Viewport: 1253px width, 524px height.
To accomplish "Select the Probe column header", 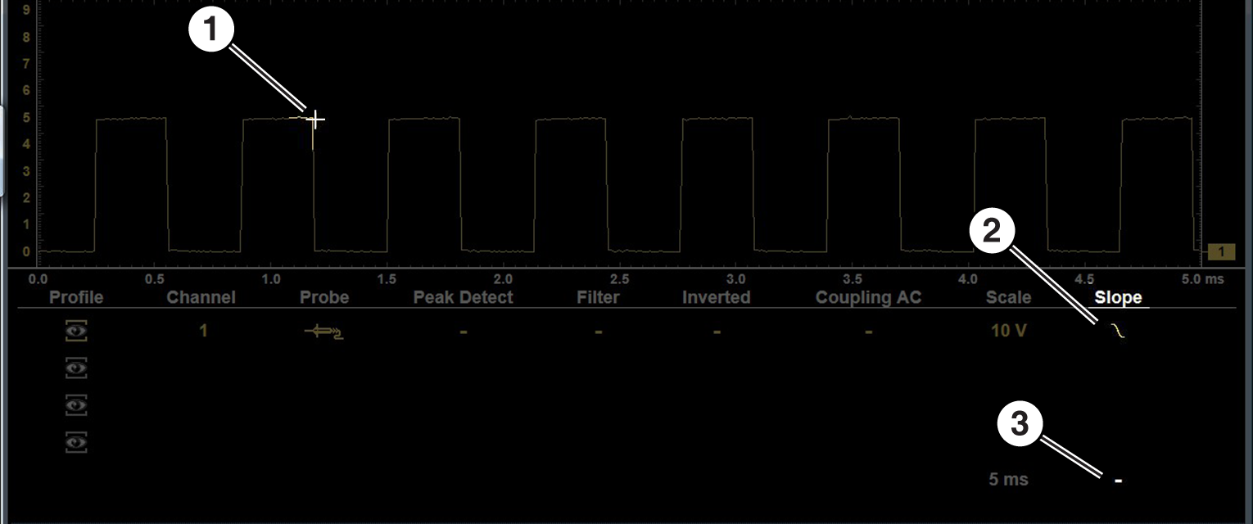I will 323,298.
